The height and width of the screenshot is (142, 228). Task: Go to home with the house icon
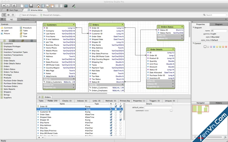(x=39, y=6)
